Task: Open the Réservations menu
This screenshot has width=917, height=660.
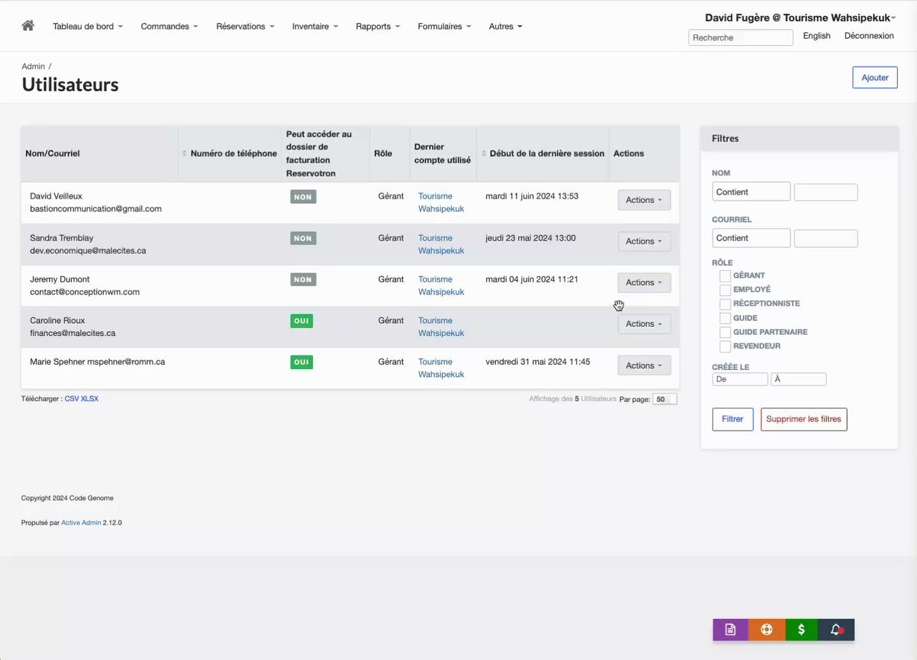Action: coord(245,27)
